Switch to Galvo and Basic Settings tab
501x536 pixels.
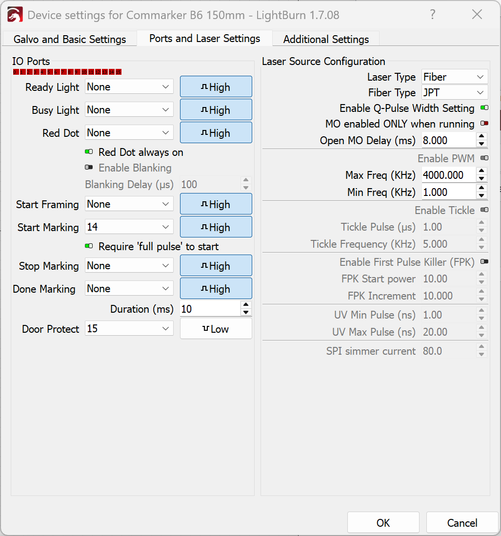[x=69, y=39]
